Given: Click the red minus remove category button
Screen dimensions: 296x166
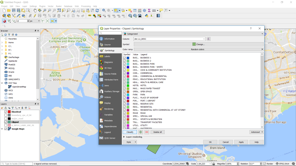Looking at the screenshot, I should [x=147, y=132].
